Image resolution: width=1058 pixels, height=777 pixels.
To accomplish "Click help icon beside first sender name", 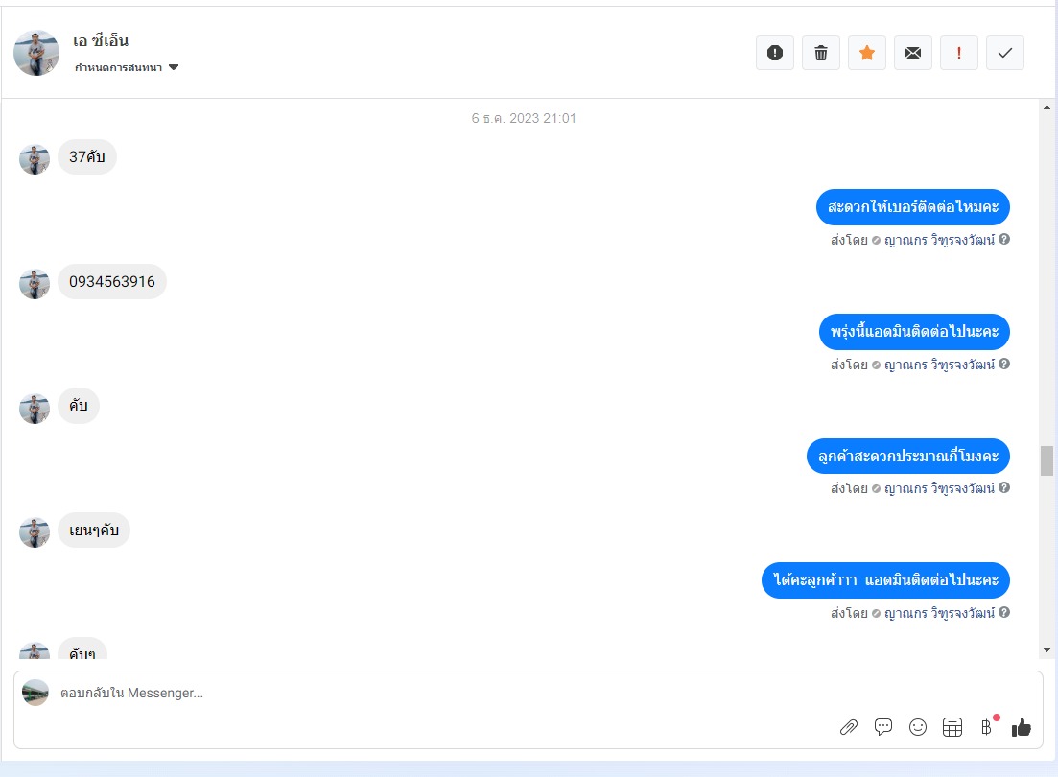I will (x=1004, y=239).
